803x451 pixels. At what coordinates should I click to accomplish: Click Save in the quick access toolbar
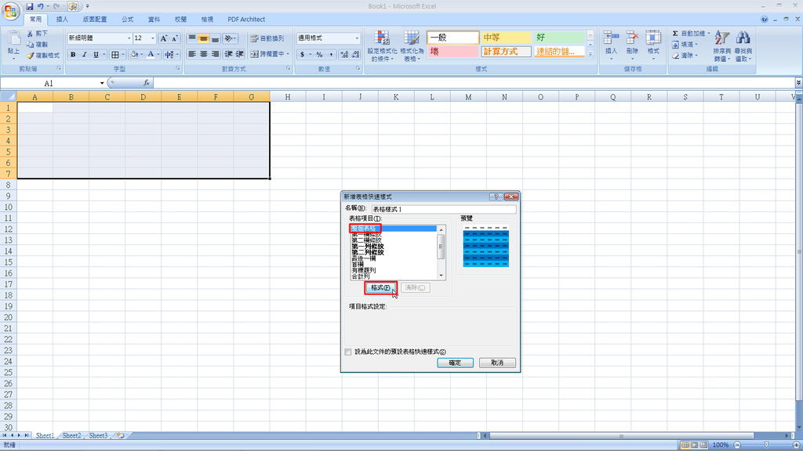29,6
